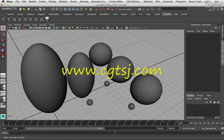Pick the Lasso Select tool
Screen dimensions: 224x140
pos(3,34)
